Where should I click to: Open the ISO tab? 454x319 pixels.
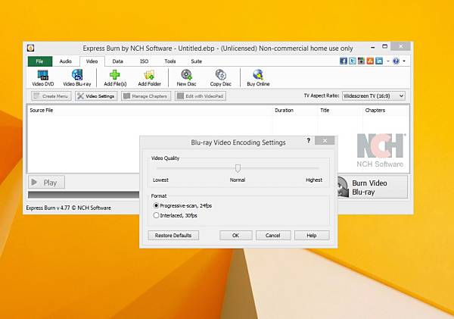(145, 61)
